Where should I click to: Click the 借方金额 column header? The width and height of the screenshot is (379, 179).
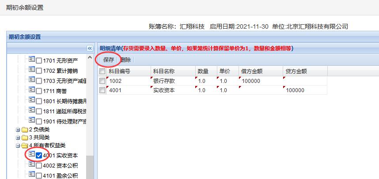(x=252, y=71)
